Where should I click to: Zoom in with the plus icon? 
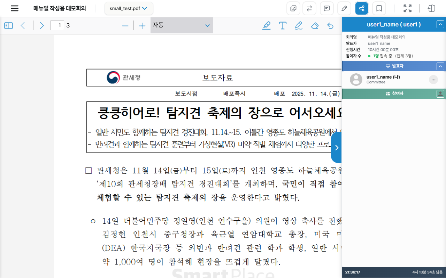coord(142,26)
